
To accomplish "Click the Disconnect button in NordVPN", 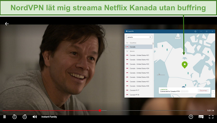I will [x=203, y=91].
